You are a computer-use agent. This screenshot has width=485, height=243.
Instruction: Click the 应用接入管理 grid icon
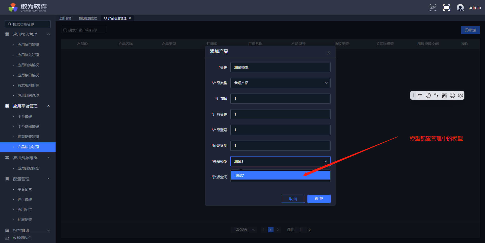point(7,34)
